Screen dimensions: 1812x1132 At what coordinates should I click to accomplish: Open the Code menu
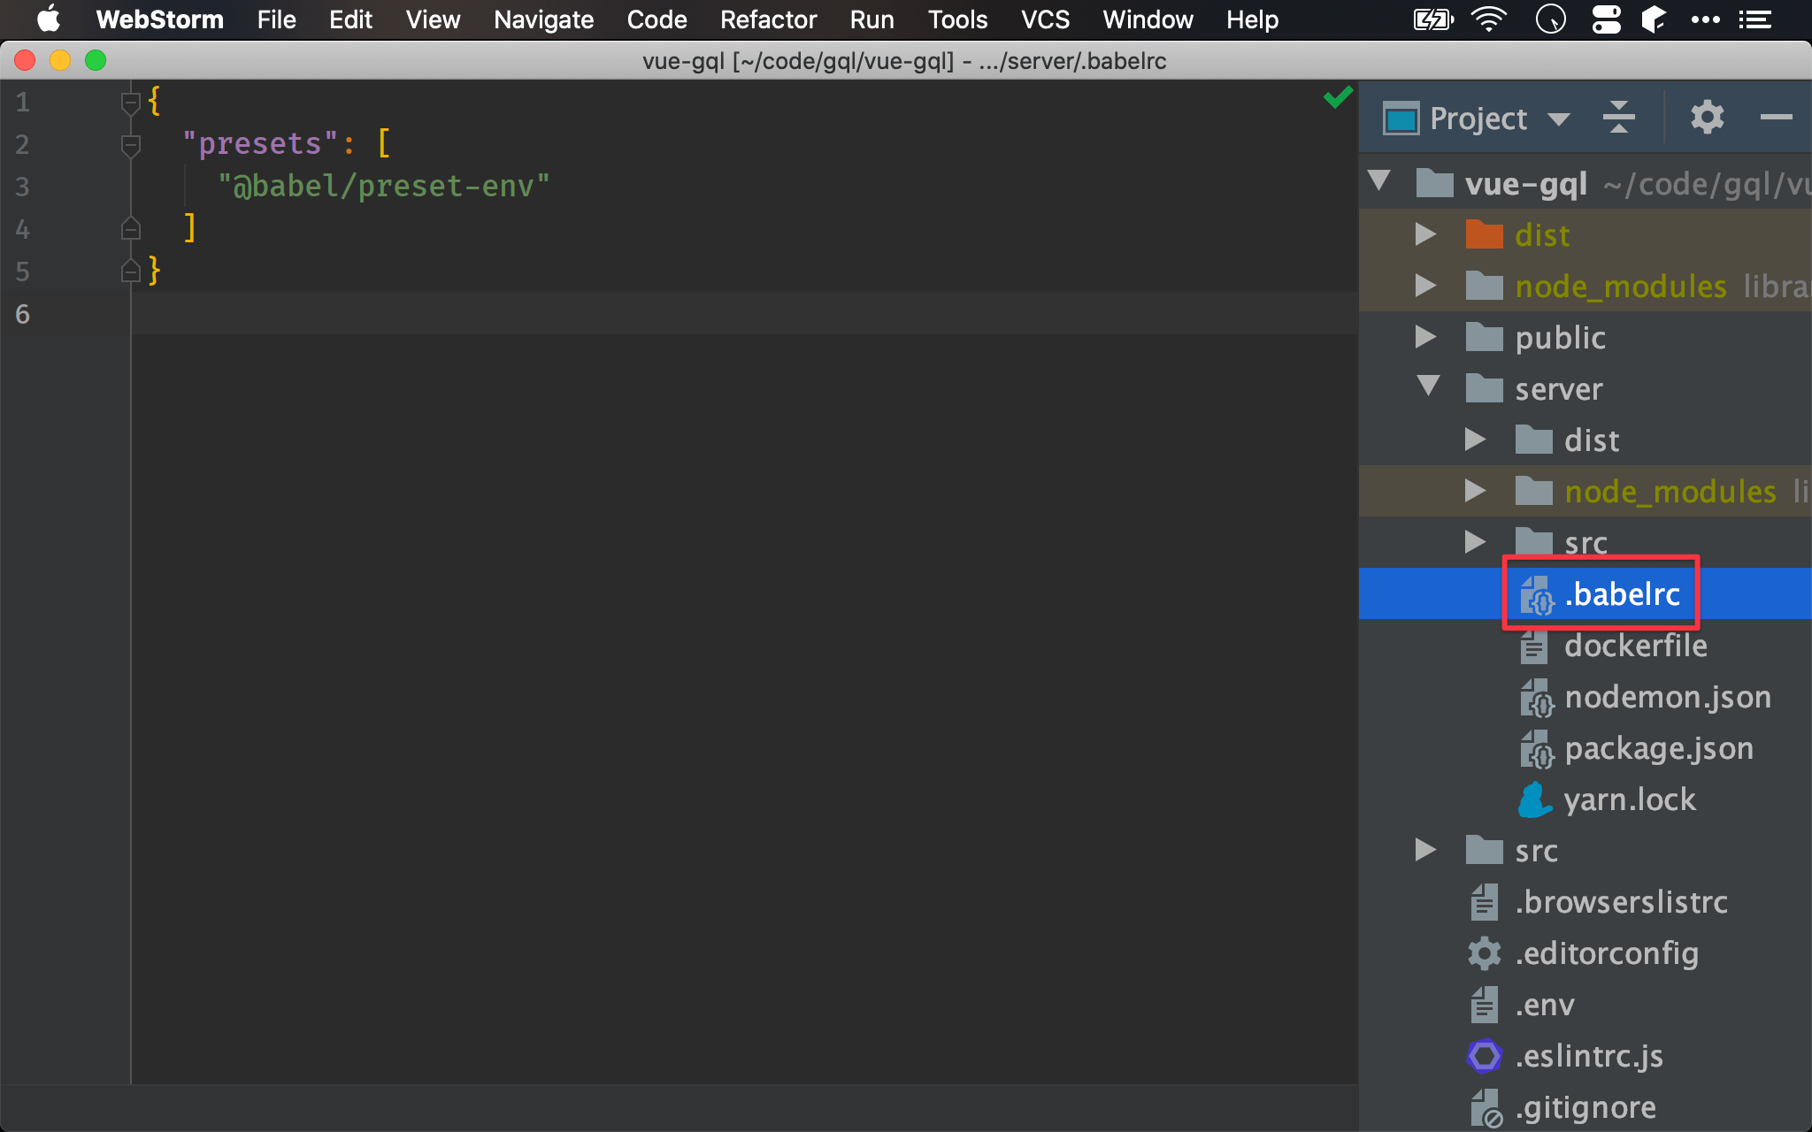[x=656, y=19]
